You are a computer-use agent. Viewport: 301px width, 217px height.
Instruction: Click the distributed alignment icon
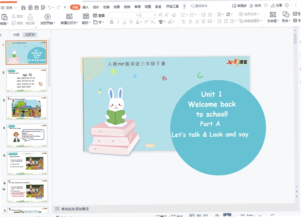(210, 21)
